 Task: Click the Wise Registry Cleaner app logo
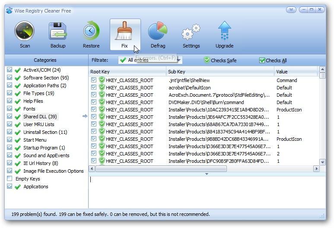9,10
